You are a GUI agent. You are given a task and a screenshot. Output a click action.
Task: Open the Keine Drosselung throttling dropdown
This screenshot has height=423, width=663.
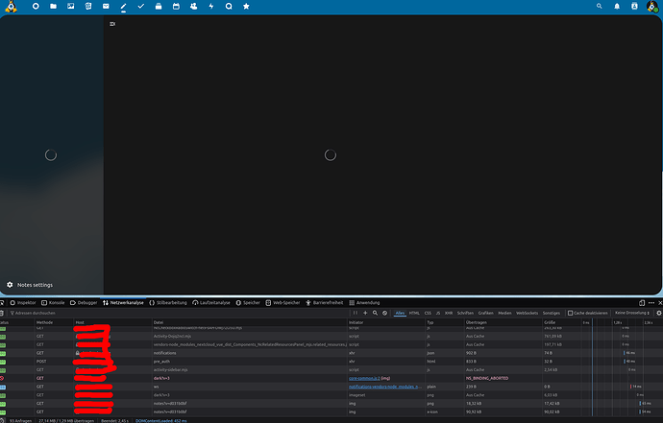tap(632, 313)
